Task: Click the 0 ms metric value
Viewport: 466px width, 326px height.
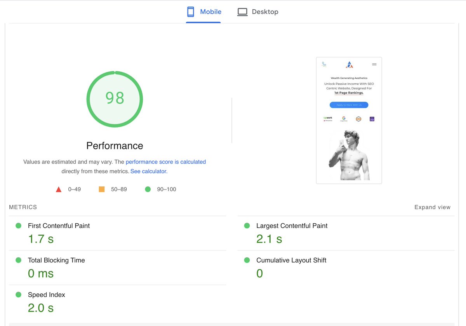Action: click(41, 274)
